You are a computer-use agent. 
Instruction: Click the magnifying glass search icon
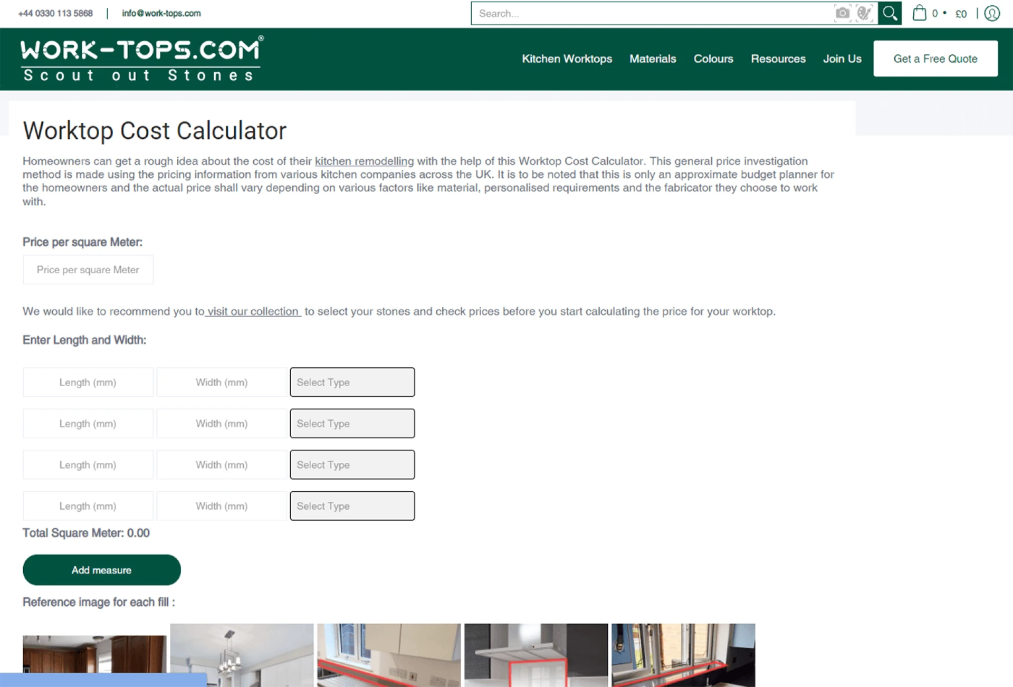[890, 13]
